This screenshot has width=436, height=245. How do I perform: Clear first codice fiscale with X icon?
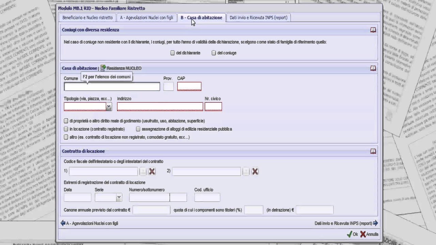152,171
